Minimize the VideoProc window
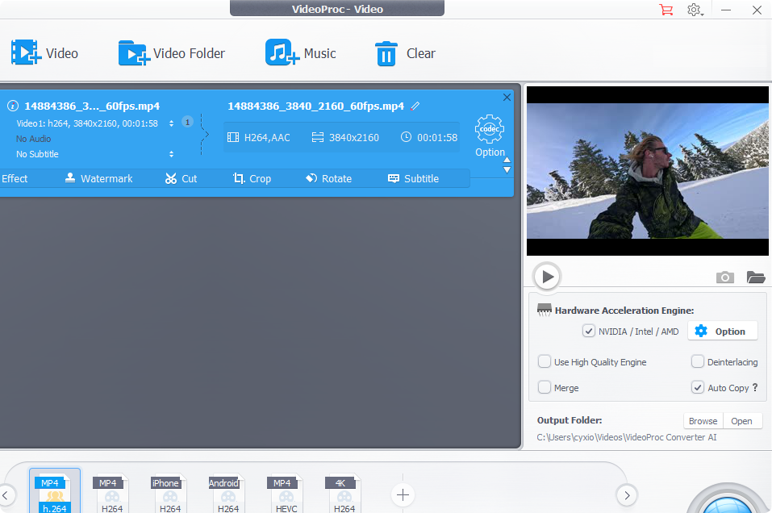 pyautogui.click(x=726, y=10)
